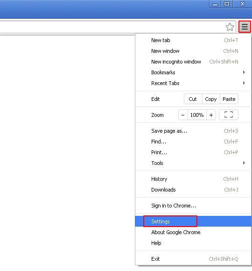Open Settings menu item

tap(193, 221)
